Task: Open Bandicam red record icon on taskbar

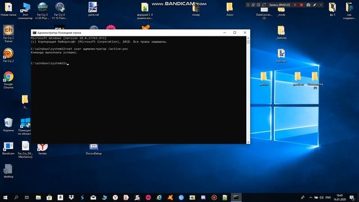Action: click(214, 198)
